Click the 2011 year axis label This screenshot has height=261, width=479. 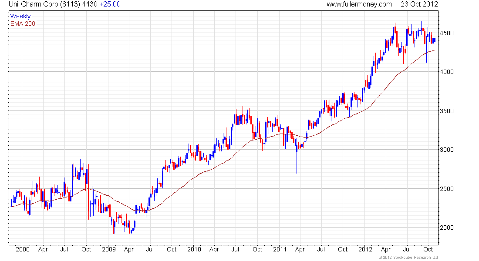pos(280,249)
